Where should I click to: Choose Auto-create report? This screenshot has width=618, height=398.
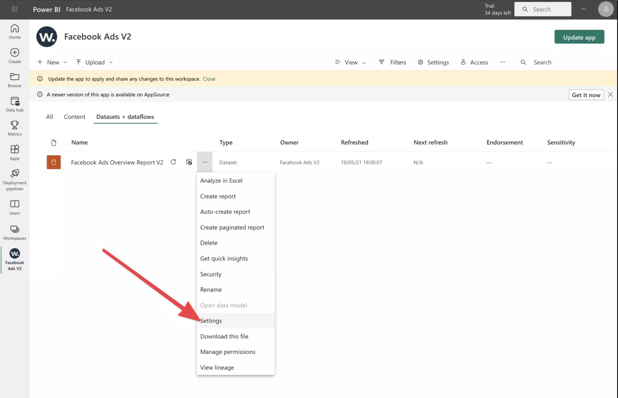coord(236,212)
